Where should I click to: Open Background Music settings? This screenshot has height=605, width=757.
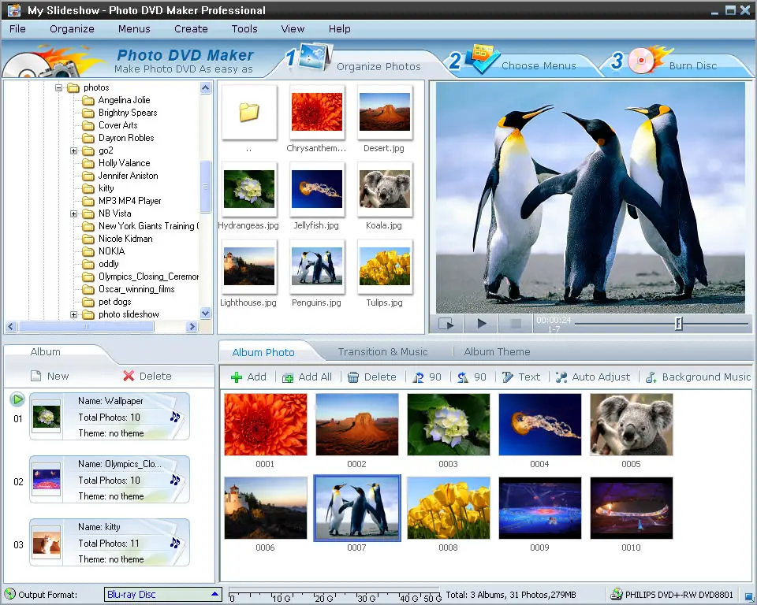pos(651,377)
